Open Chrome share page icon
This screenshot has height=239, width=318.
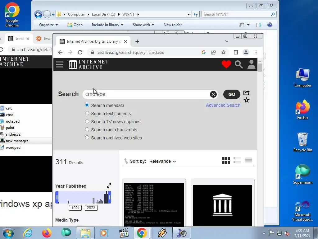coord(214,52)
